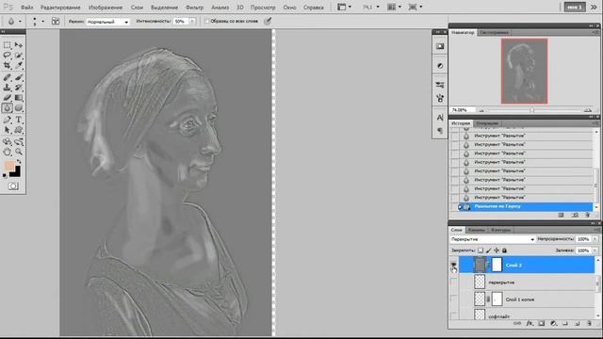
Task: Open Интенсивность 50% slider arrow
Action: click(x=192, y=22)
